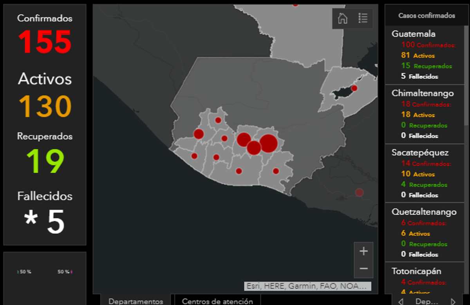Click the Confirmados 155 indicator
470x305 pixels.
tap(45, 35)
